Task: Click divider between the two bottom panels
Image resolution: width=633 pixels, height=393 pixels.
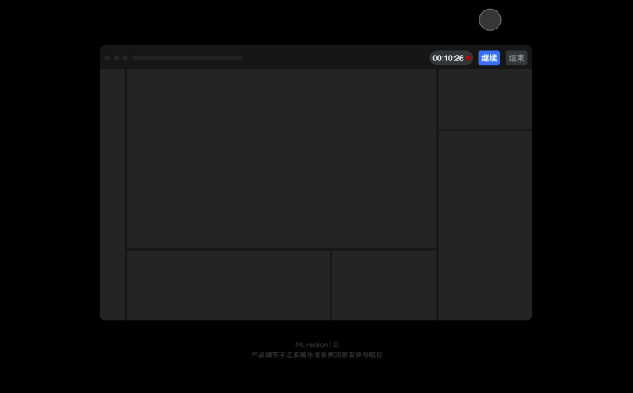Action: pos(330,285)
